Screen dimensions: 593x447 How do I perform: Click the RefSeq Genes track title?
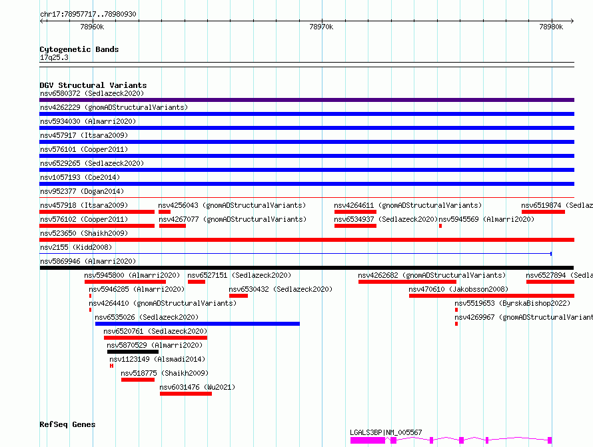[x=67, y=424]
